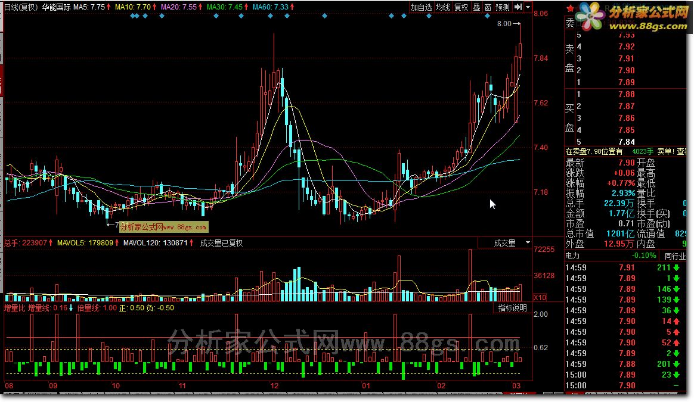Screen dimensions: 694x402
Task: Click the 总市值 value 1201亿
Action: point(621,233)
